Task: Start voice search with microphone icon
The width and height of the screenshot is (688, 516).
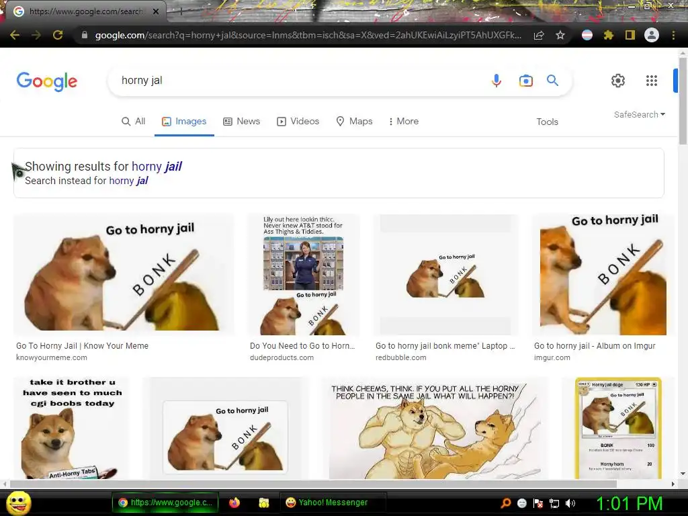Action: [x=497, y=81]
